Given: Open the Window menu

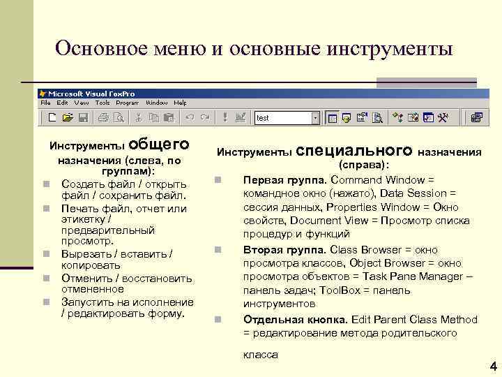Looking at the screenshot, I should tap(157, 103).
